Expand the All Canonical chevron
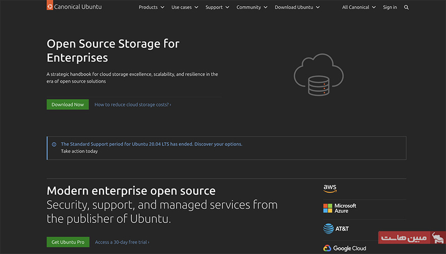This screenshot has height=254, width=446. tap(374, 8)
